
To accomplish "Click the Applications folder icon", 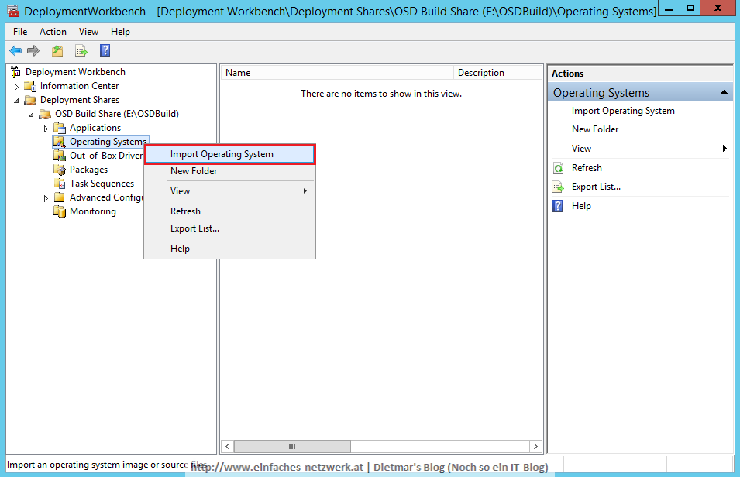I will coord(60,128).
